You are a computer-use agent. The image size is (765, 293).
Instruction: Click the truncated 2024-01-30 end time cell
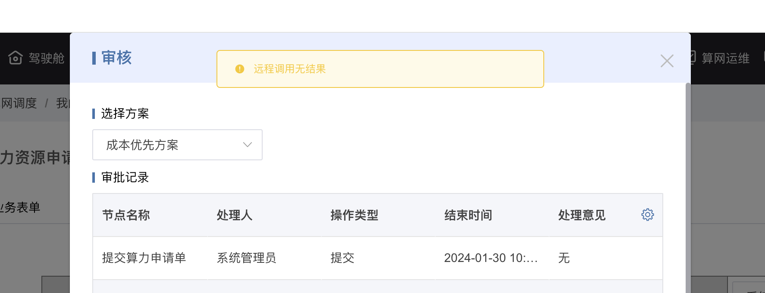tap(491, 258)
